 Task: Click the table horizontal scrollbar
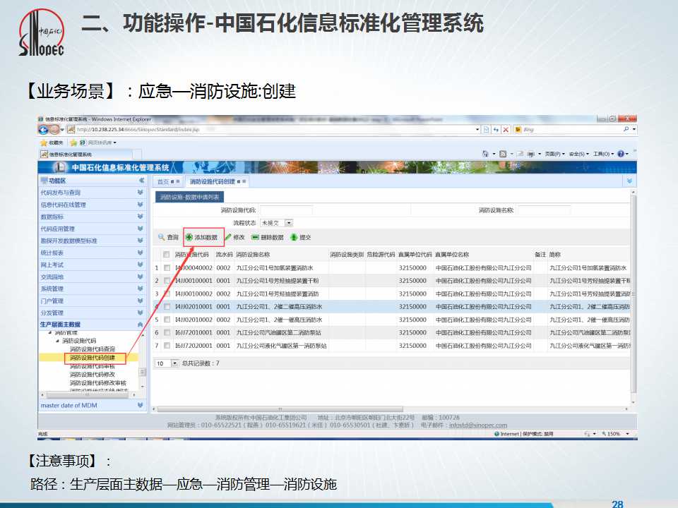click(x=280, y=409)
